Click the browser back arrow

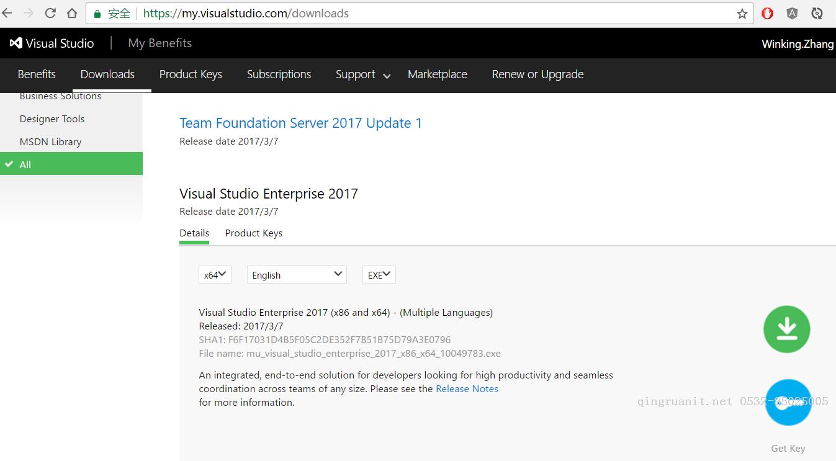click(7, 13)
